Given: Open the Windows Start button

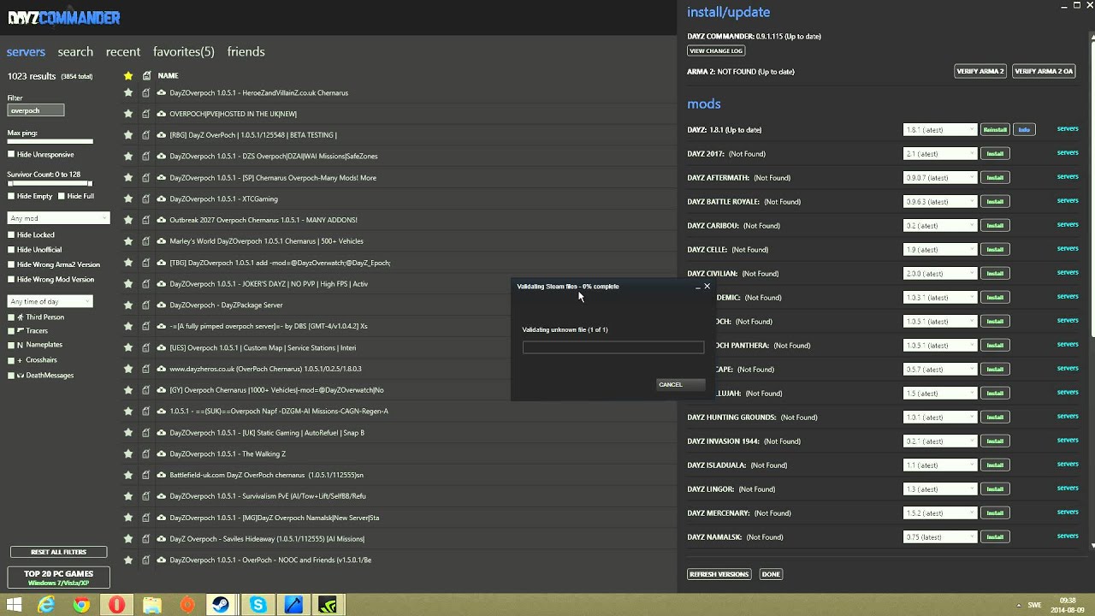Looking at the screenshot, I should [14, 605].
